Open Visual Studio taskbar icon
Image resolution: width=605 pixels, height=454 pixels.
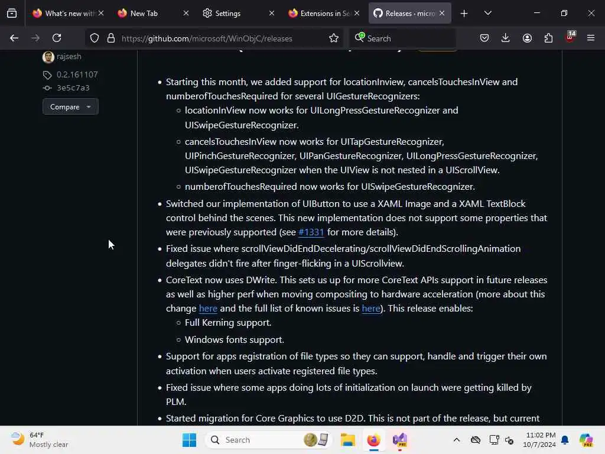[x=400, y=440]
